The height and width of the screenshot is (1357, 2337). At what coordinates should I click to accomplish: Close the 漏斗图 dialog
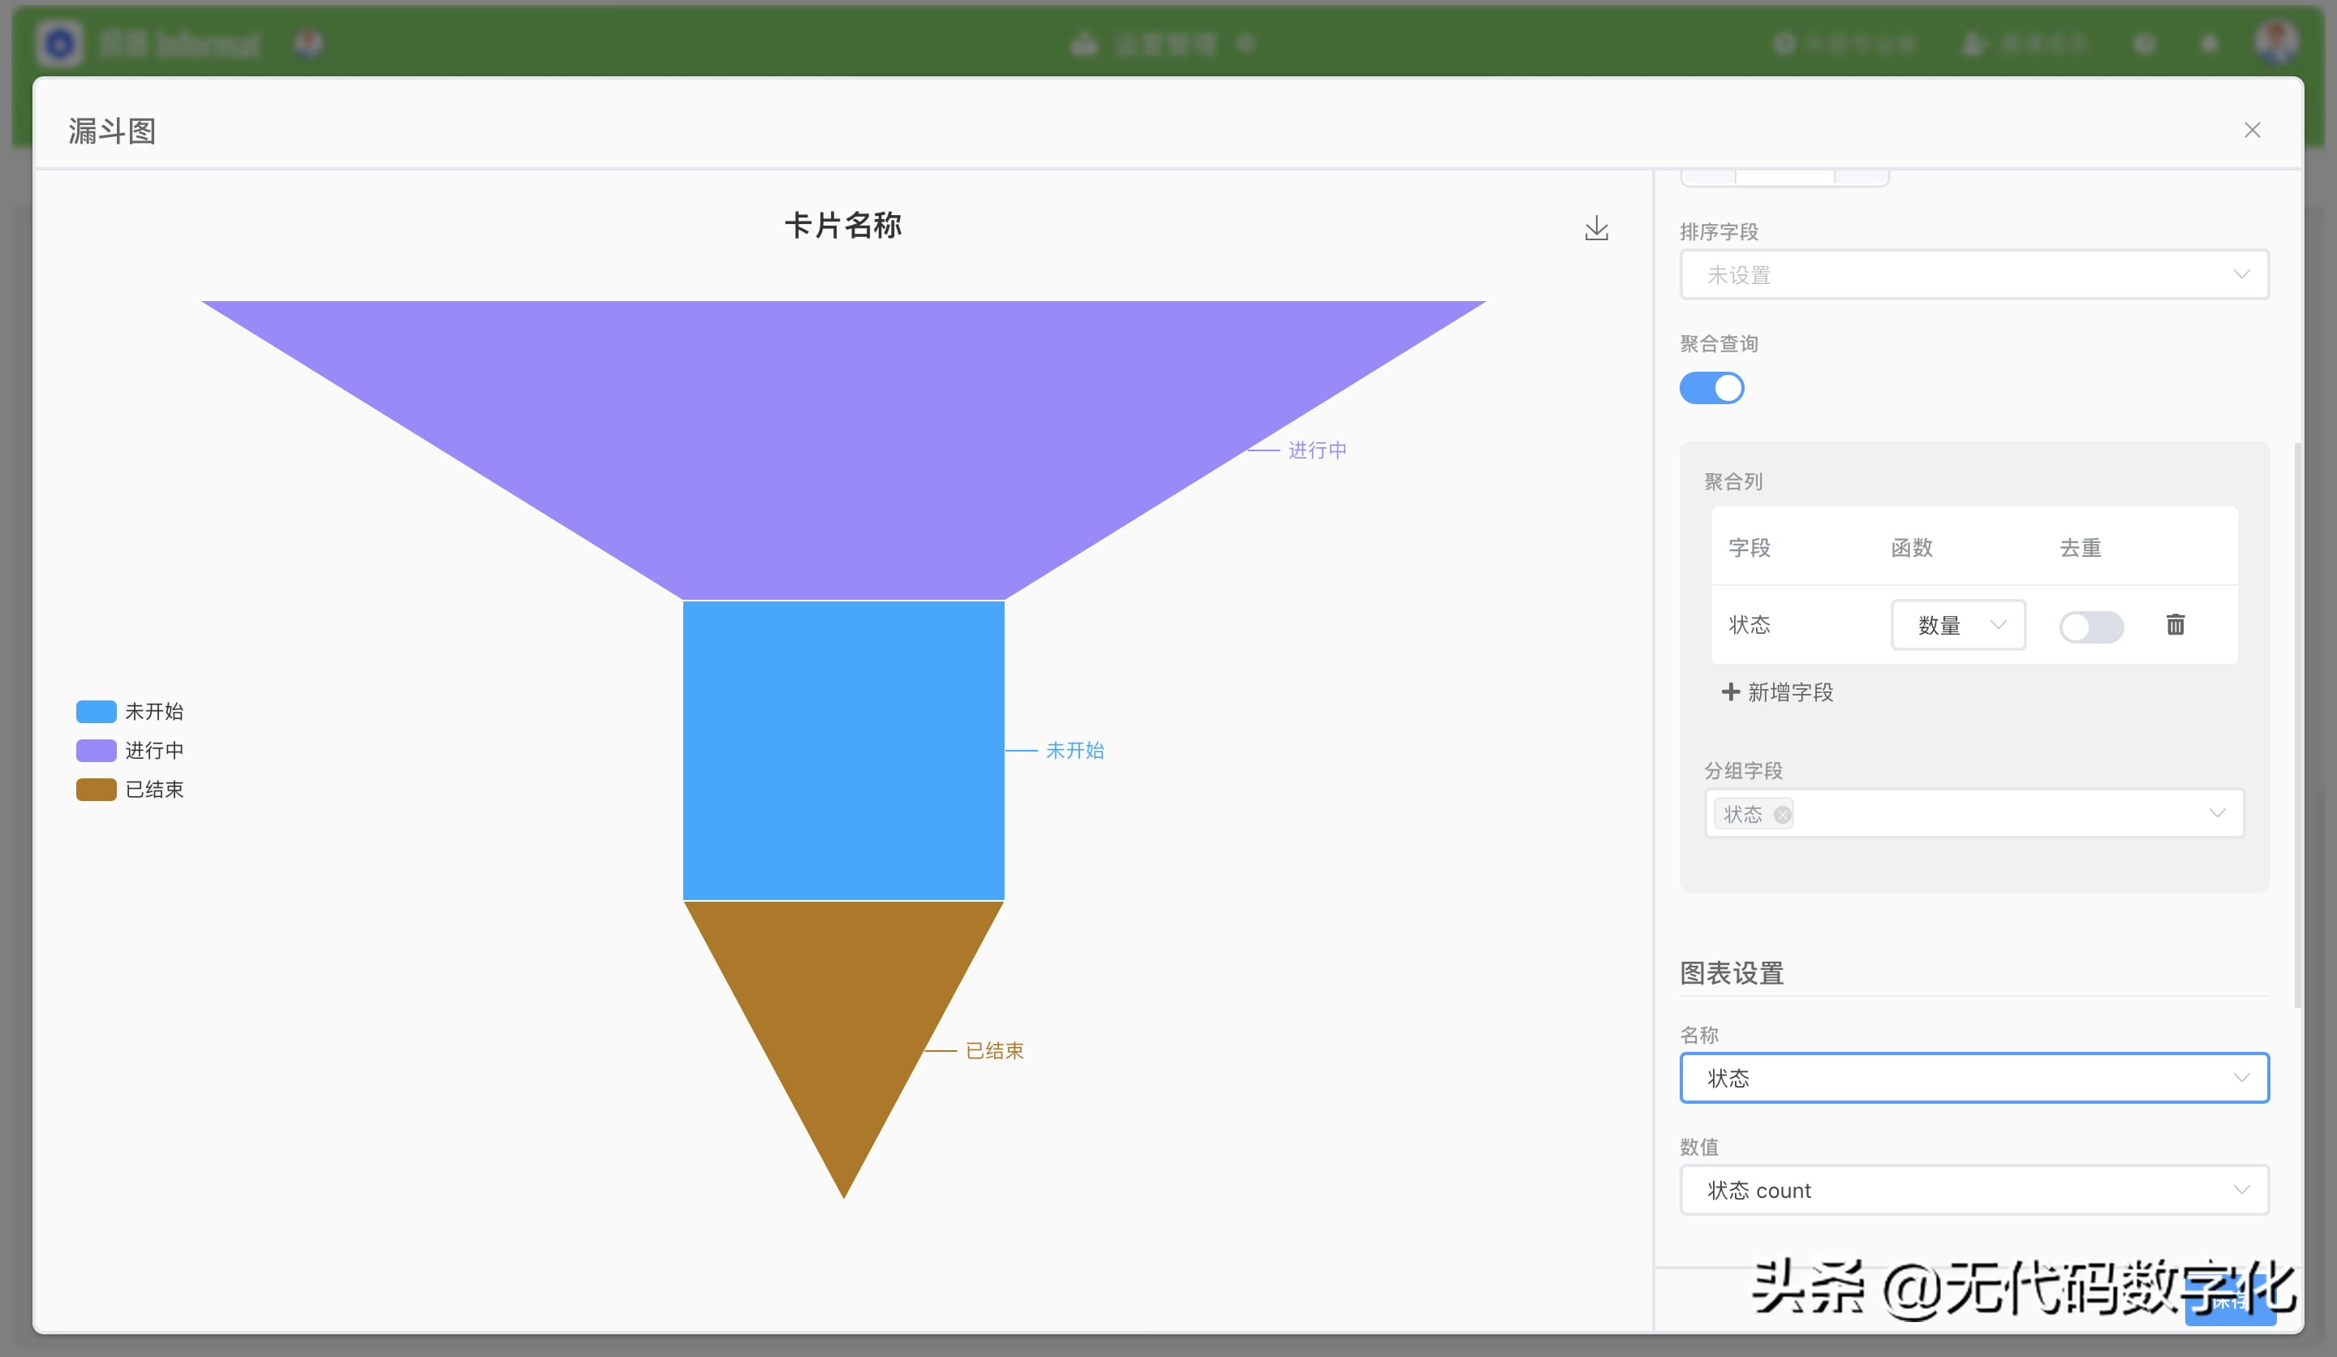pyautogui.click(x=2253, y=130)
